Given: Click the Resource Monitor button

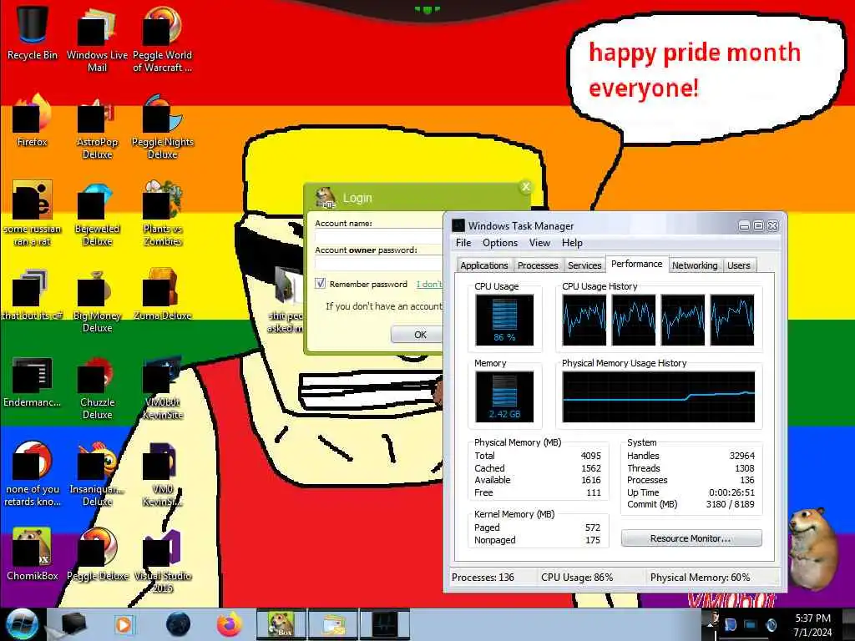Looking at the screenshot, I should [691, 538].
